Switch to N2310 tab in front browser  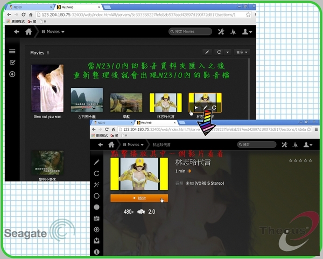113,123
